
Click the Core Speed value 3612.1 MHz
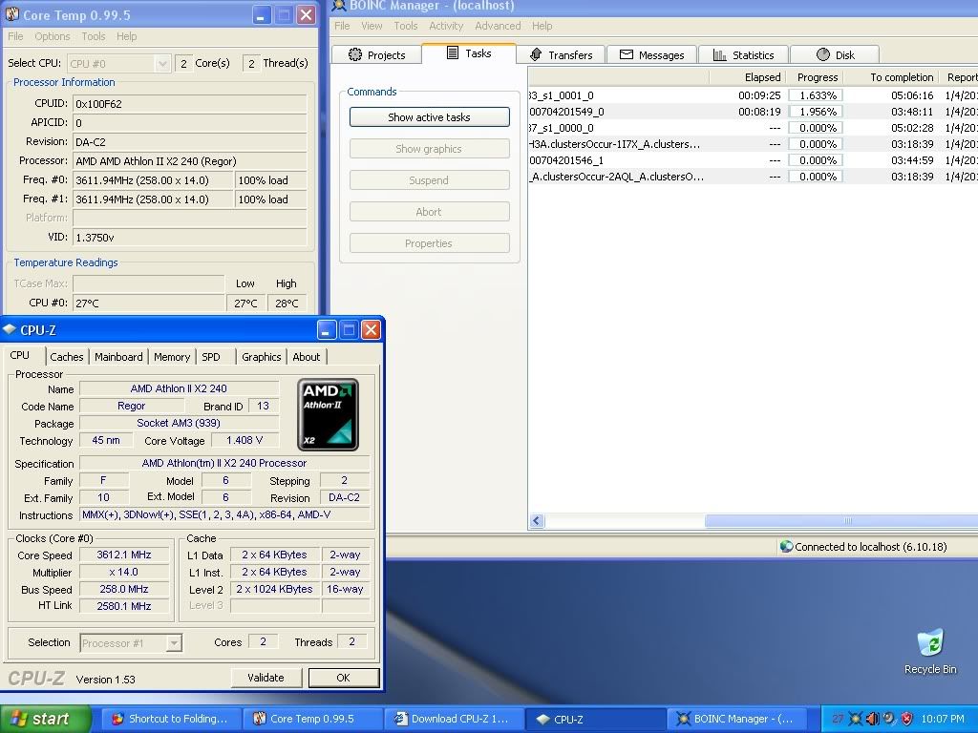(124, 555)
